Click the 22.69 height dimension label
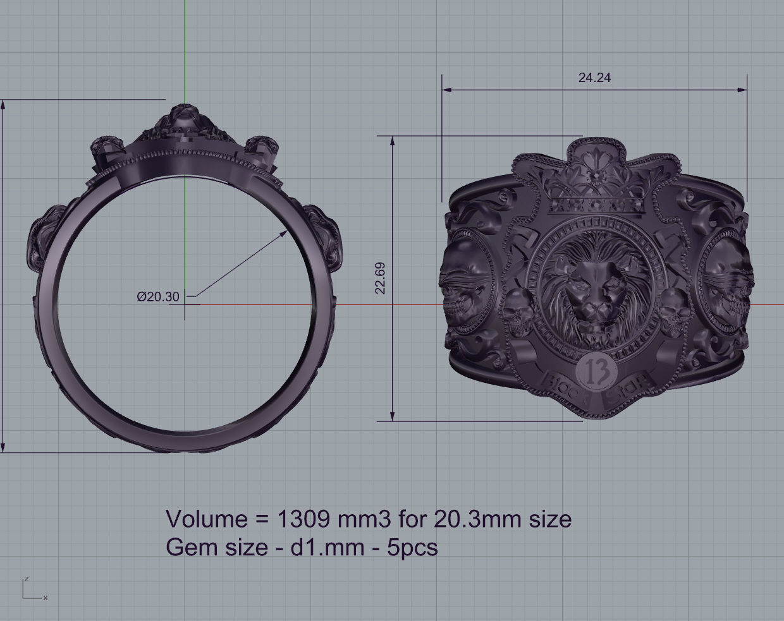The height and width of the screenshot is (621, 784). click(x=380, y=279)
